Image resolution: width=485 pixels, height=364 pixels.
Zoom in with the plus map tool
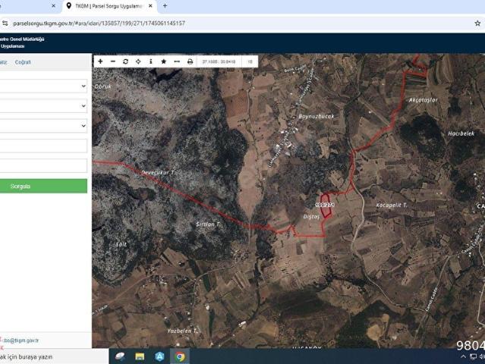(100, 61)
